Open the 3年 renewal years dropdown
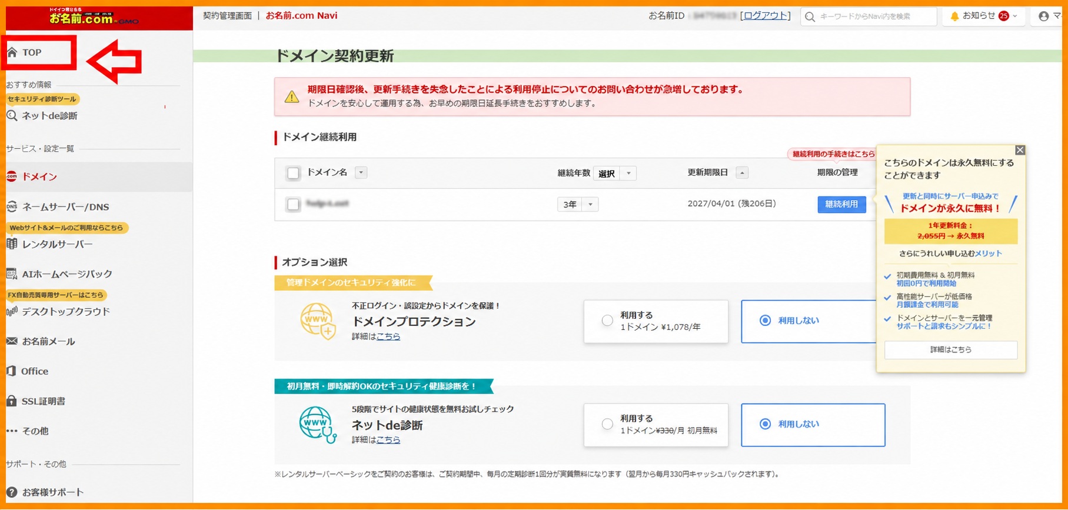 [577, 204]
